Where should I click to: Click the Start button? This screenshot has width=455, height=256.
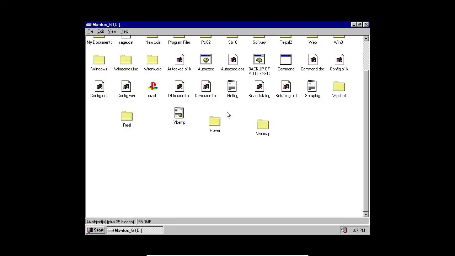[96, 230]
